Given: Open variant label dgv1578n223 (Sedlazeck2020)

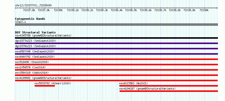Looking at the screenshot, I should pos(36,46).
